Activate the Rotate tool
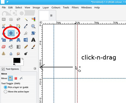The height and width of the screenshot is (103, 126). tap(33, 33)
